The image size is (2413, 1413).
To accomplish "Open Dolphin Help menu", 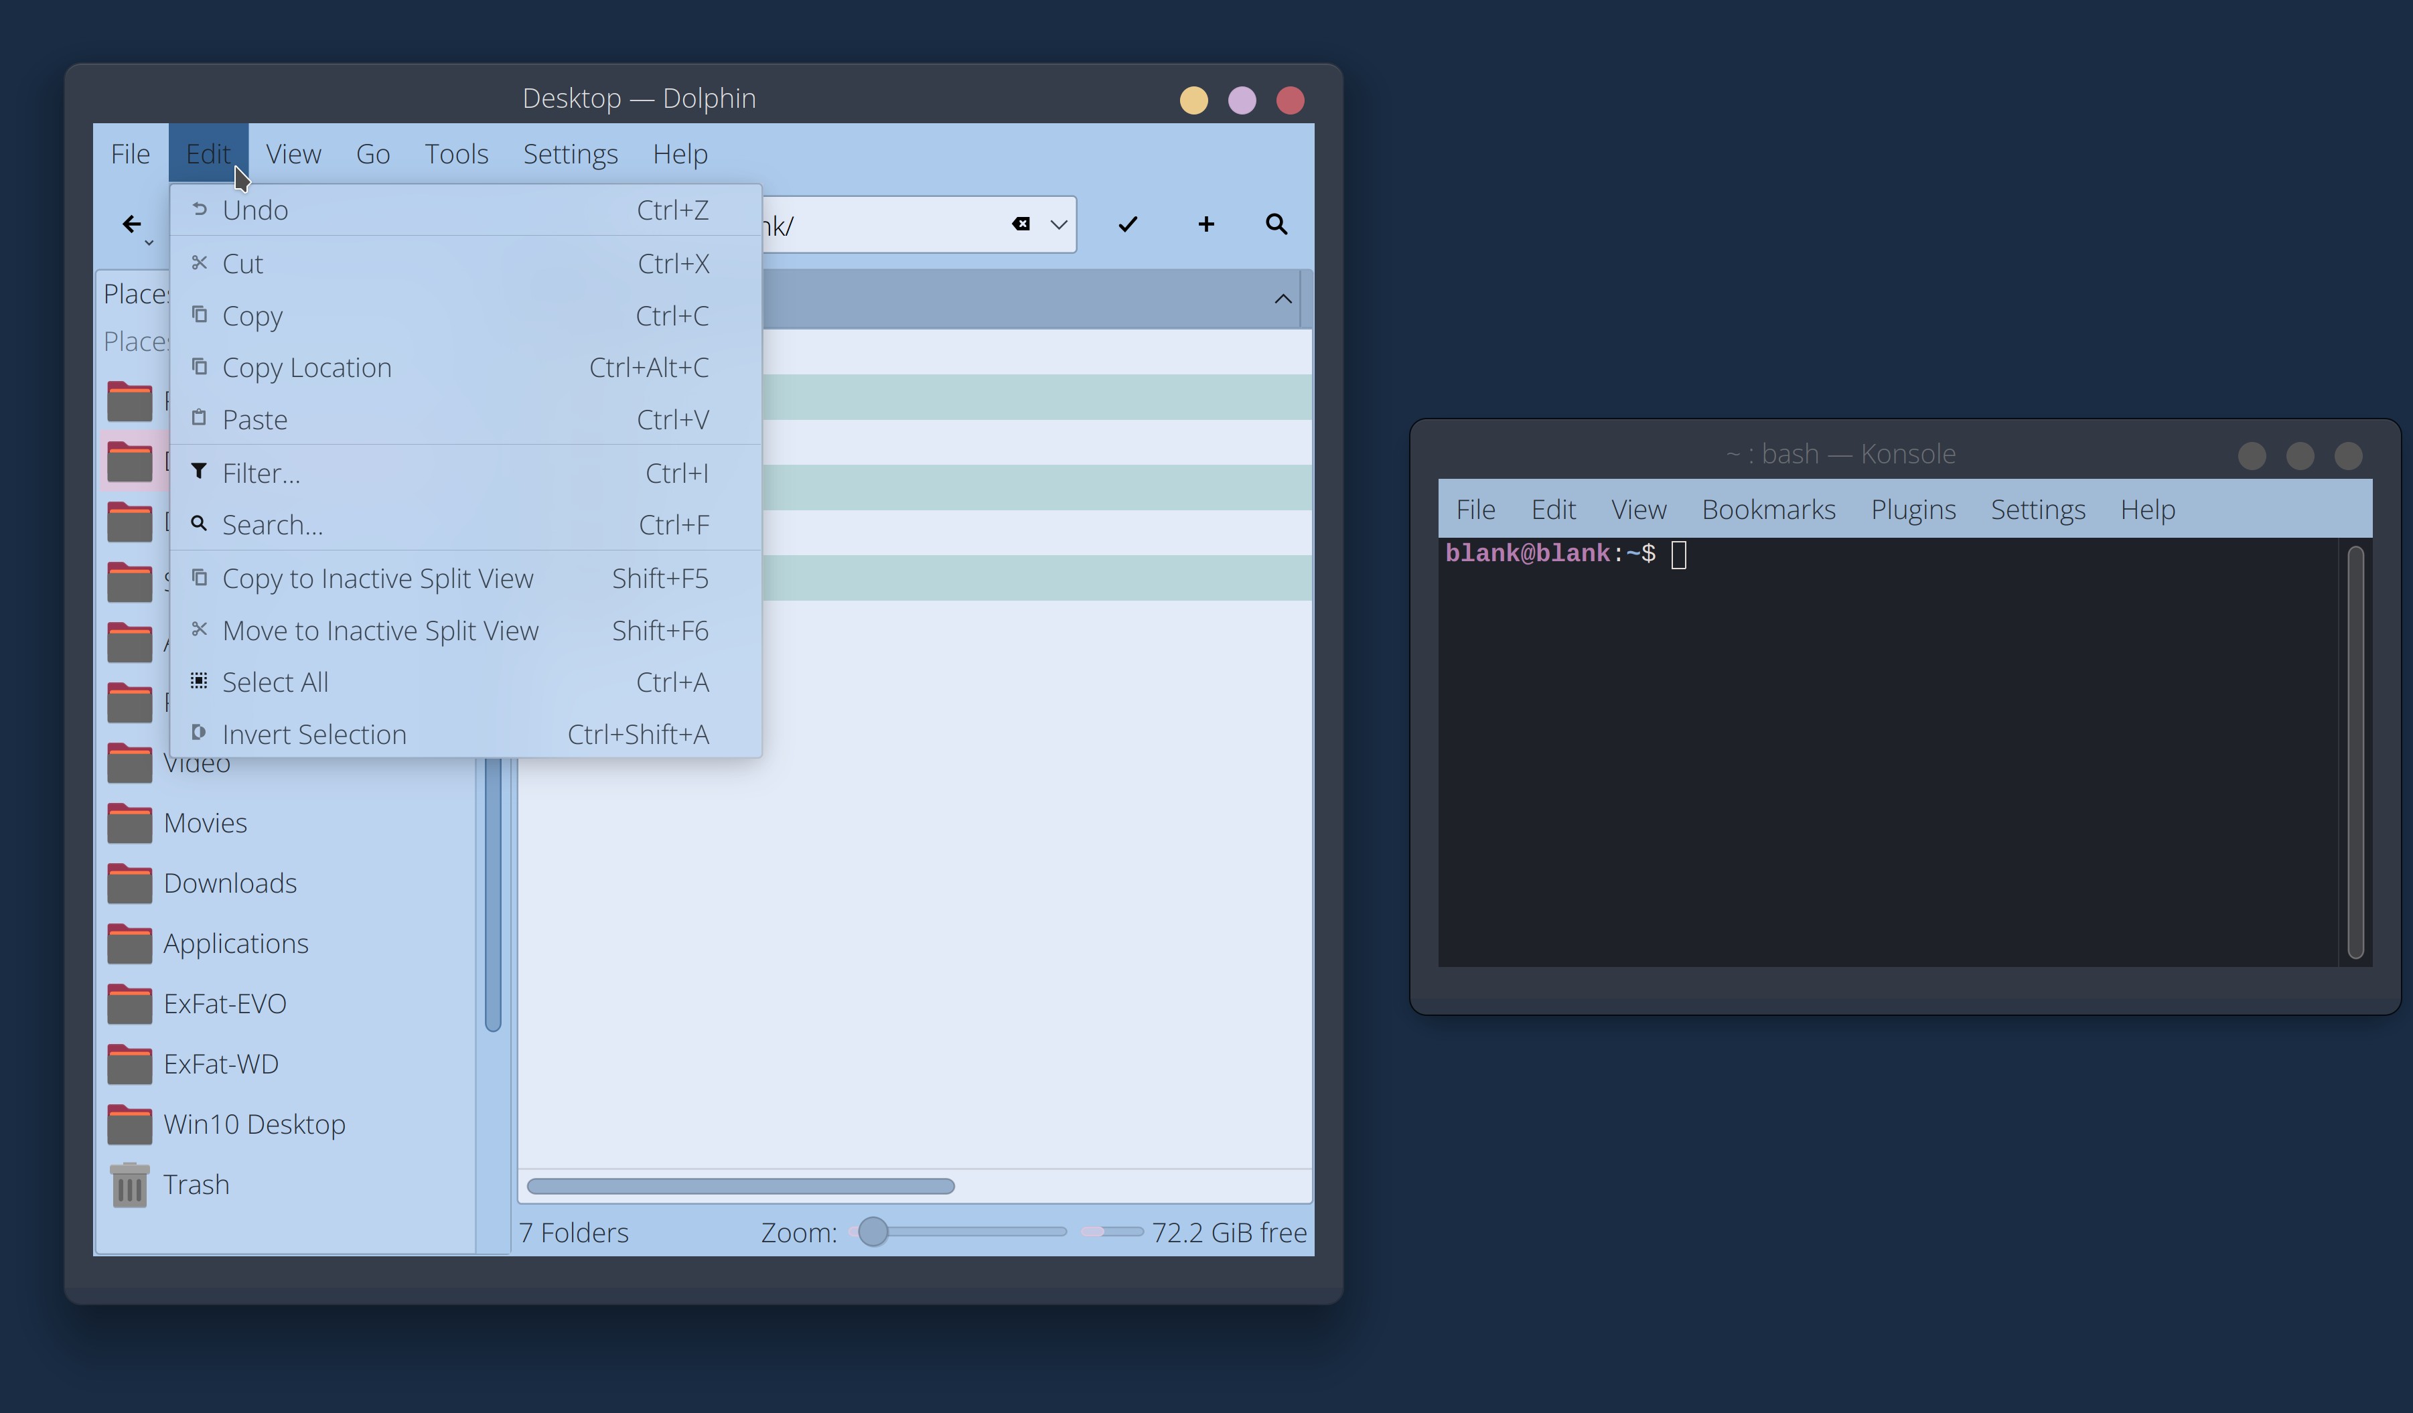I will 680,153.
